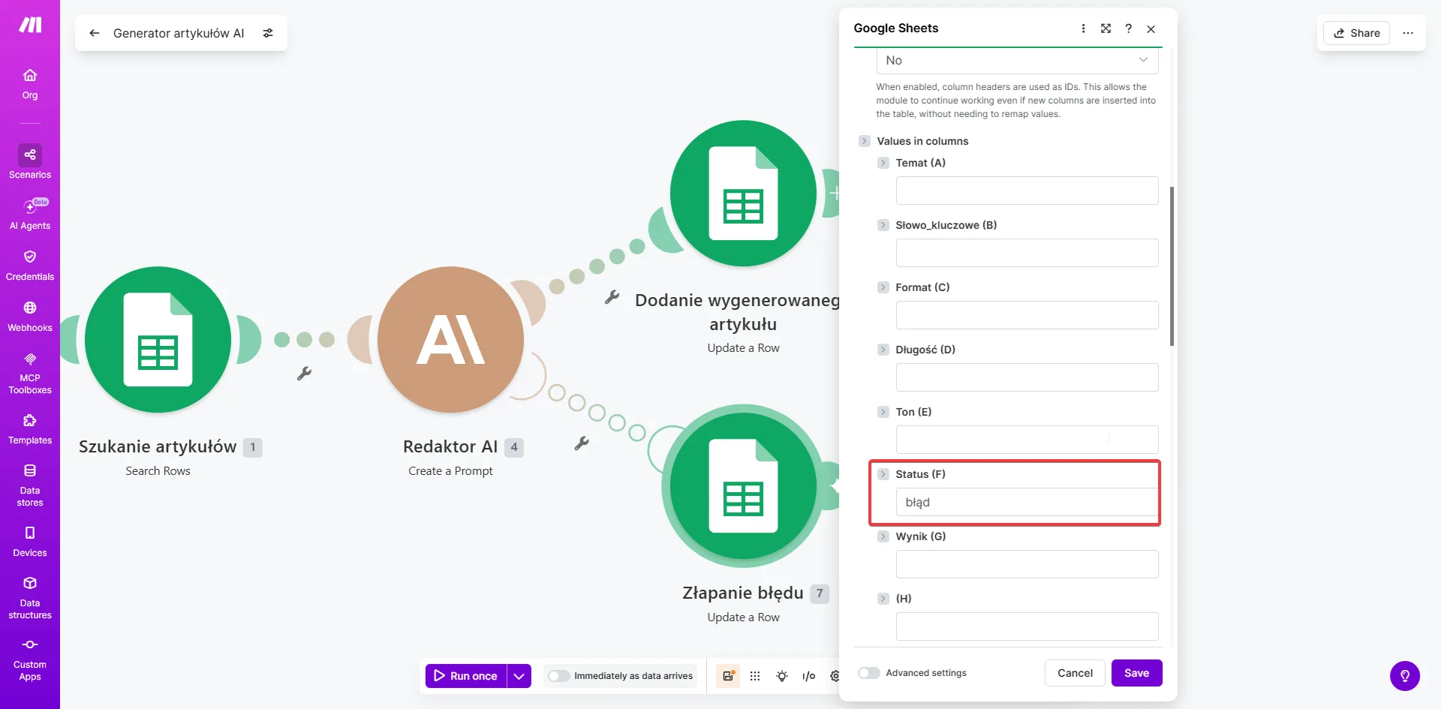Screen dimensions: 1441x709
Task: Open Custom Apps in the sidebar
Action: (30, 659)
